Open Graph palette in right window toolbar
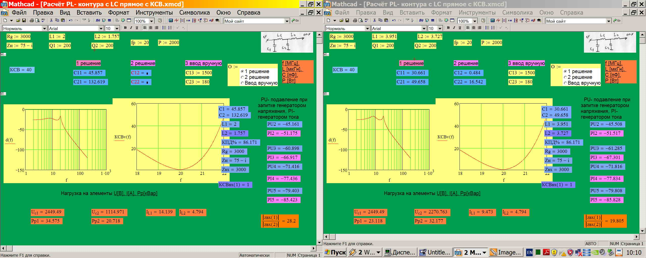Viewport: 646px width, 258px height. click(x=498, y=20)
